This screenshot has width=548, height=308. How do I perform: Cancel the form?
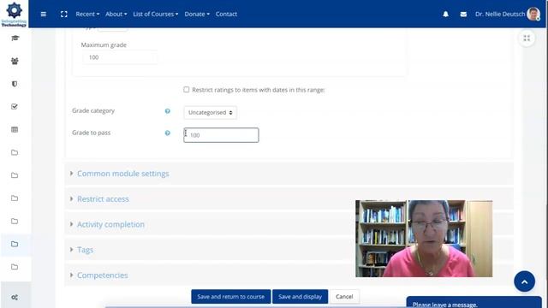pos(344,297)
